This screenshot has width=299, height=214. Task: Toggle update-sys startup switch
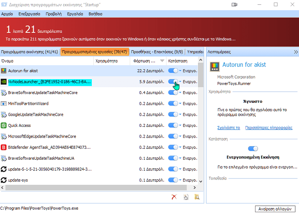coord(173,180)
